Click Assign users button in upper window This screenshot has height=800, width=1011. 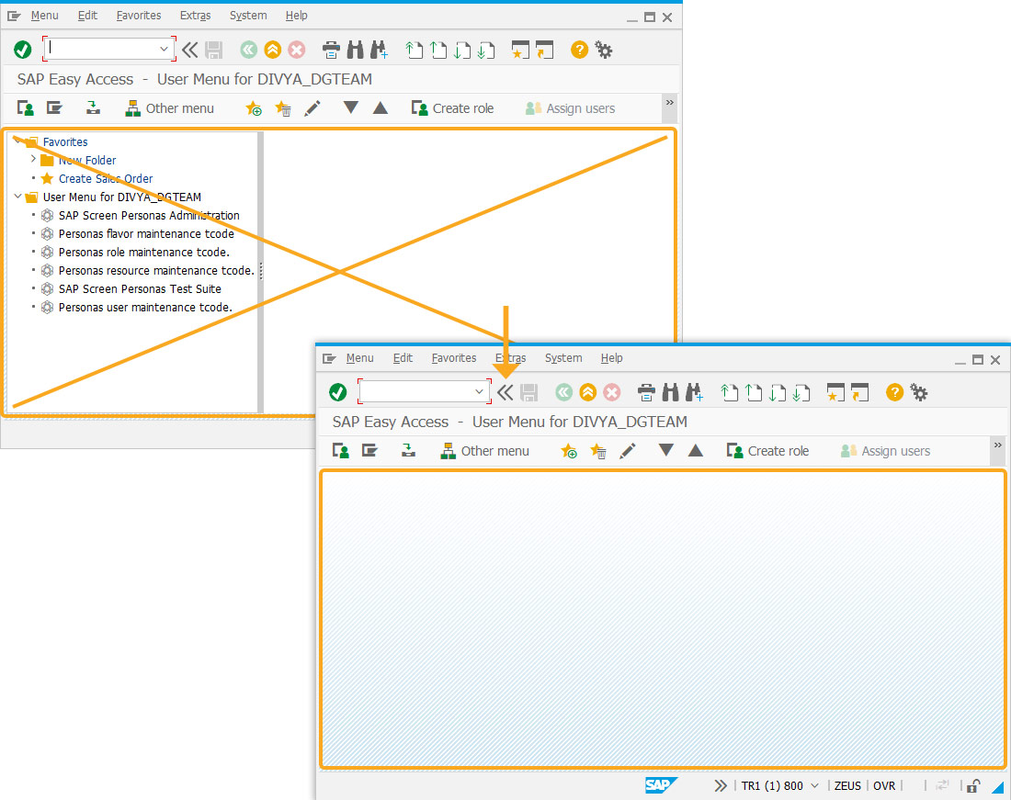[x=570, y=108]
